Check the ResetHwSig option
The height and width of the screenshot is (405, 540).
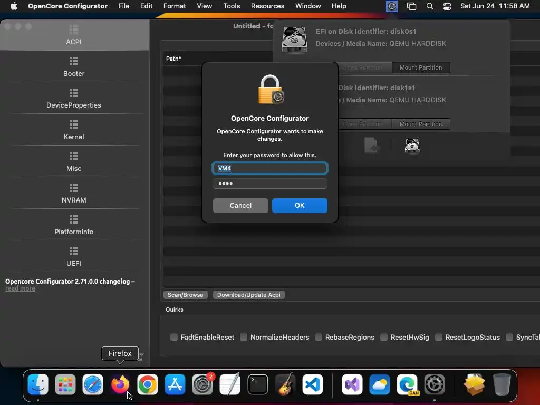pyautogui.click(x=384, y=337)
